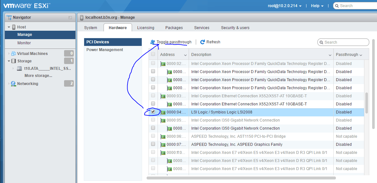Click the Refresh button label
This screenshot has height=183, width=377.
[213, 42]
